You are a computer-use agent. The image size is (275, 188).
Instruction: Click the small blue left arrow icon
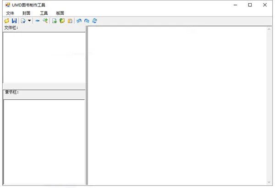pos(38,21)
